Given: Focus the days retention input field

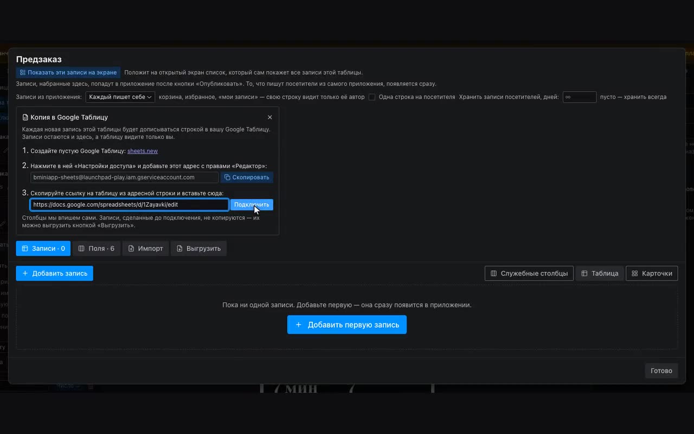Looking at the screenshot, I should (x=580, y=97).
